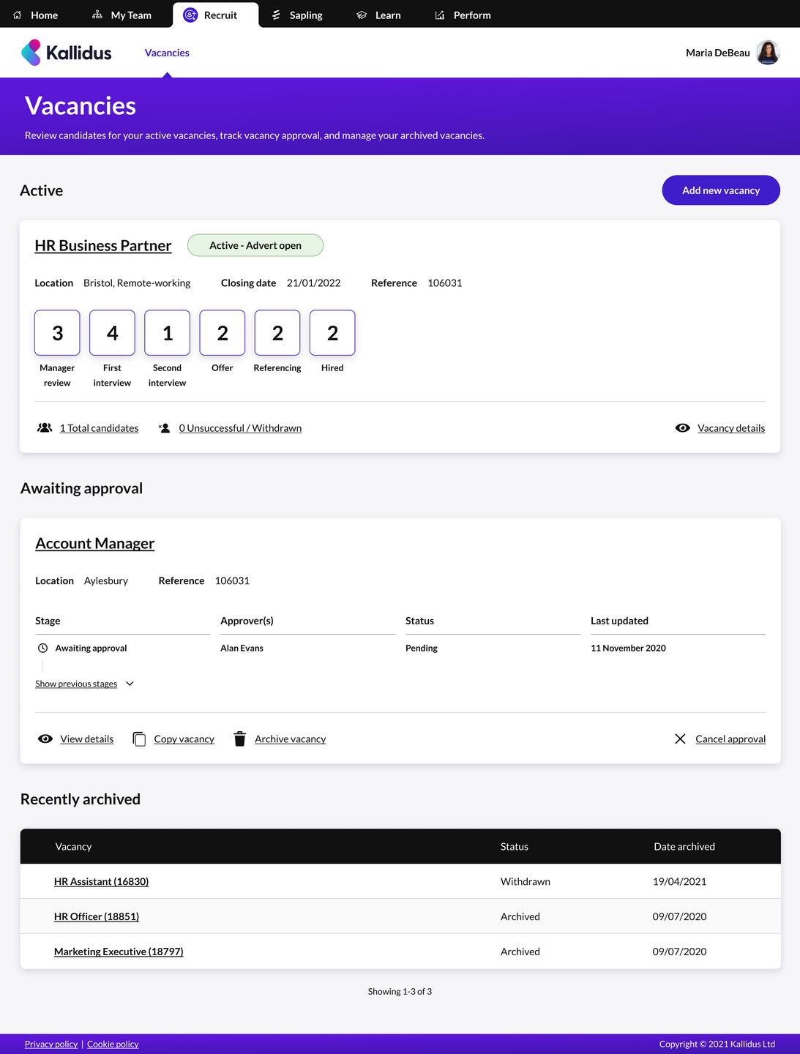The width and height of the screenshot is (800, 1054).
Task: Select the Manager review stage box
Action: [57, 333]
